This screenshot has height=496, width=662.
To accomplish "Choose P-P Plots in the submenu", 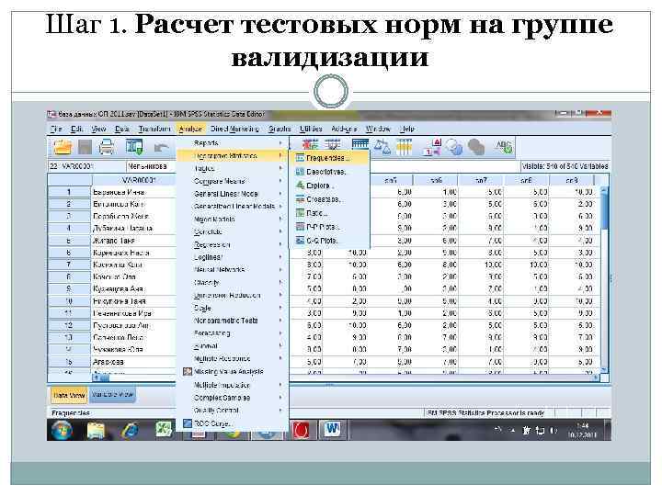I will (x=329, y=227).
